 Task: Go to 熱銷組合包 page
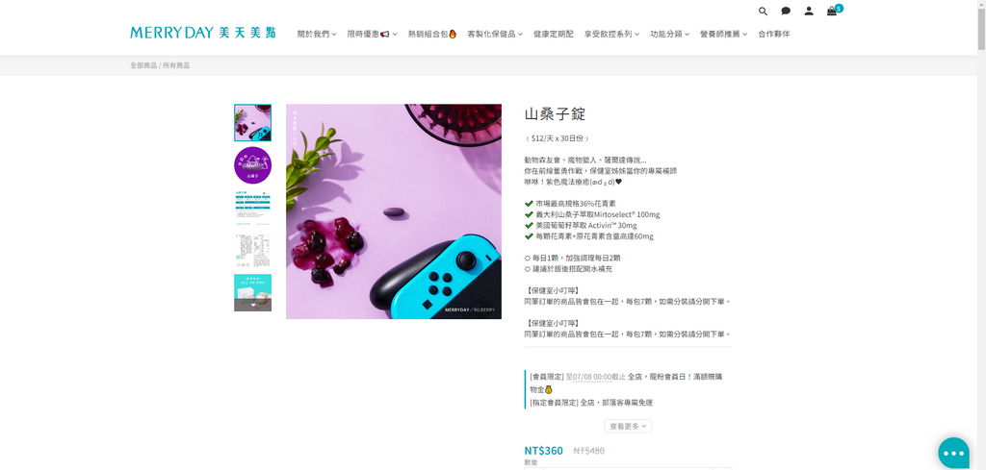(x=431, y=34)
